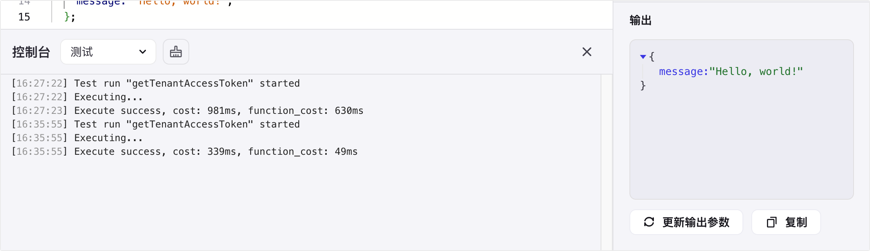Image resolution: width=870 pixels, height=251 pixels.
Task: Click the 16:35:55 Executing... log line
Action: (x=77, y=138)
